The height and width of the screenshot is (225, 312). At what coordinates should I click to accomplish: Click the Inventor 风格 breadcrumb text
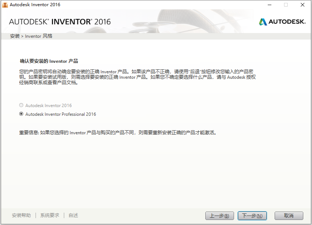(x=38, y=36)
